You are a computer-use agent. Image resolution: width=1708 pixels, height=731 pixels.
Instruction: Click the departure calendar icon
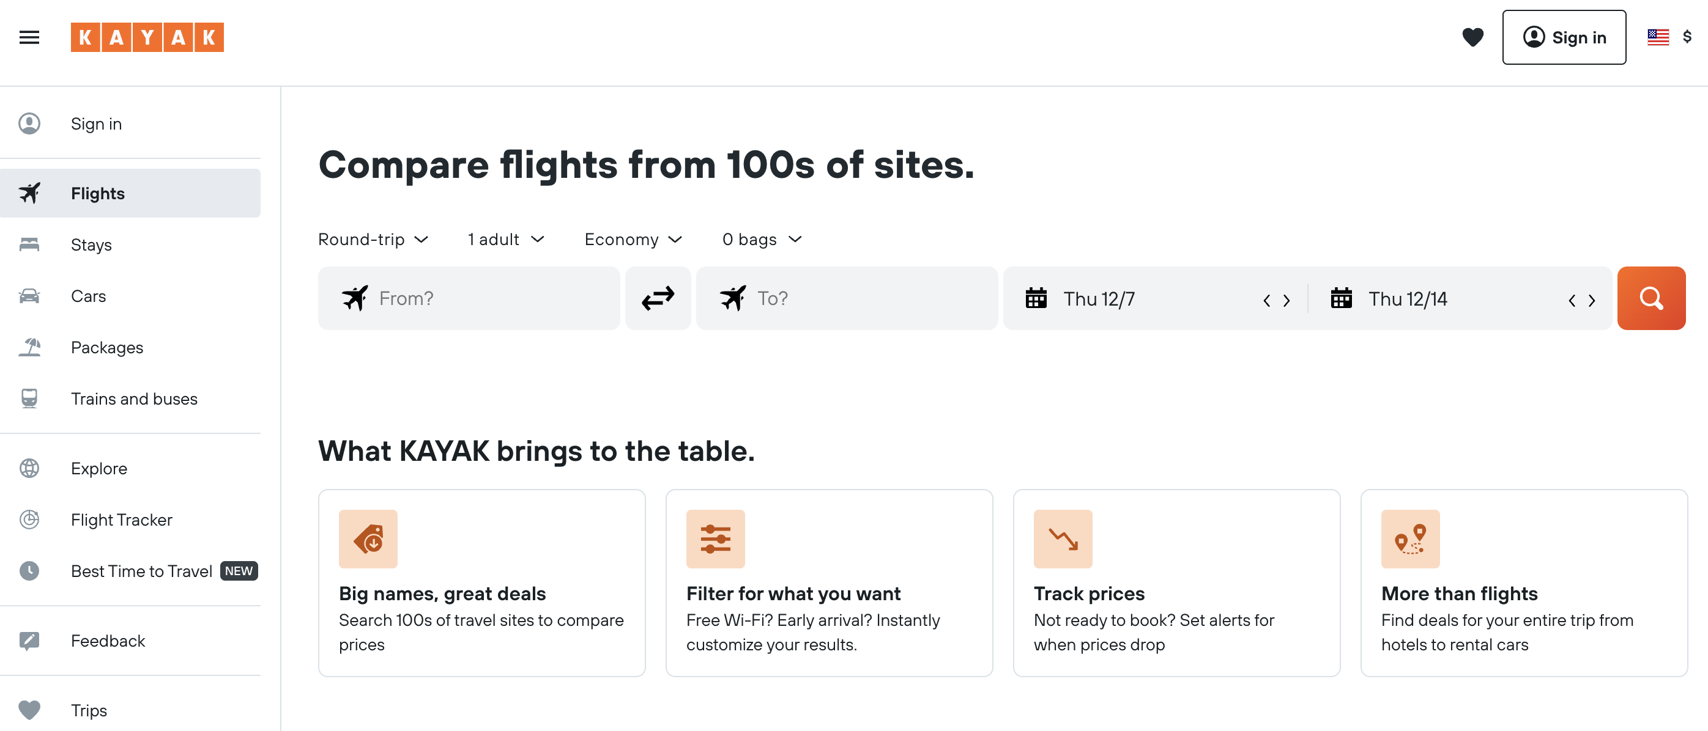[1036, 298]
